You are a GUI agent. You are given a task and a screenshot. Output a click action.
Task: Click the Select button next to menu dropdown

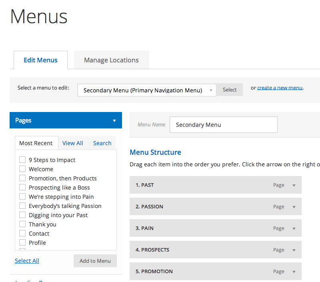pyautogui.click(x=230, y=90)
